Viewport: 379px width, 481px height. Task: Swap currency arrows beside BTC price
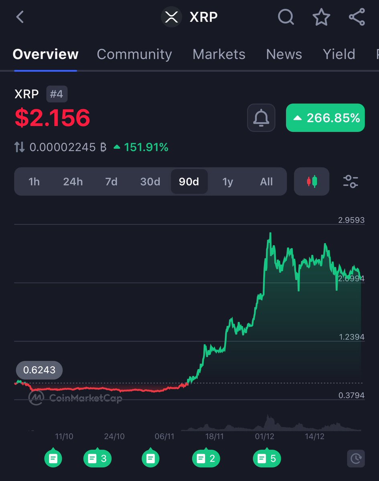[20, 148]
